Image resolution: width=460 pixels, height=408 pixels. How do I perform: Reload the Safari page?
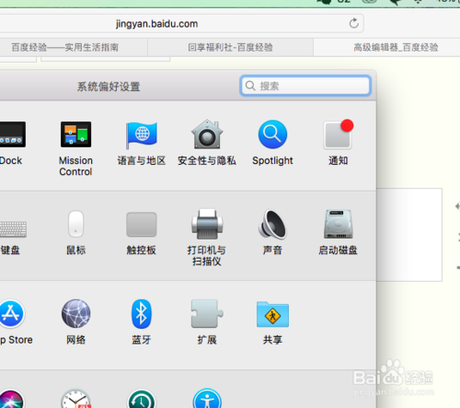click(354, 23)
